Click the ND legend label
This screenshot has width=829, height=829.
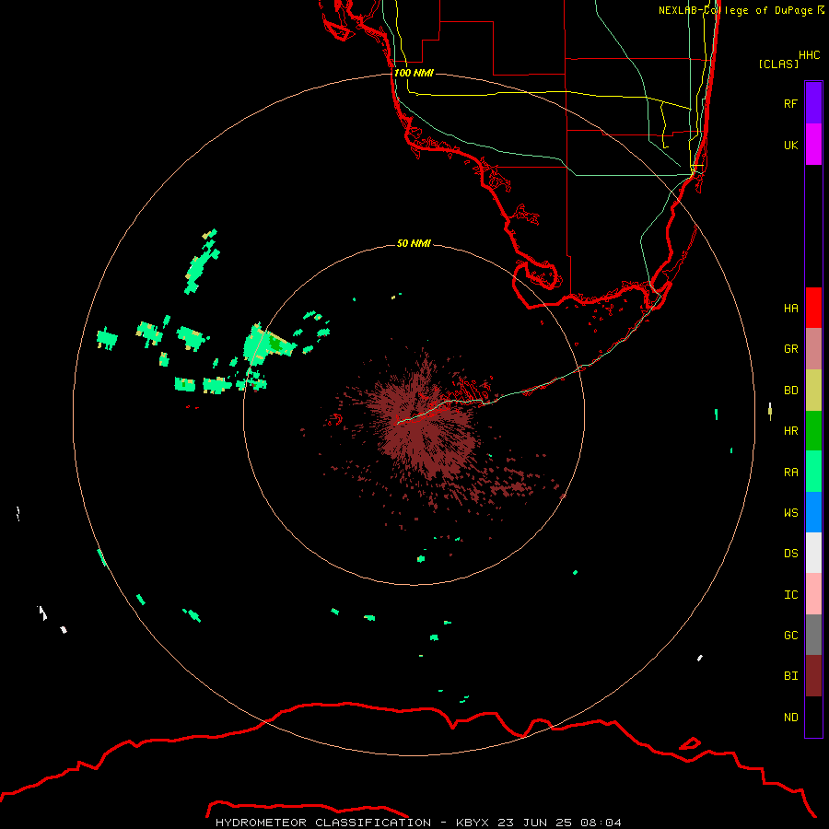tap(790, 718)
